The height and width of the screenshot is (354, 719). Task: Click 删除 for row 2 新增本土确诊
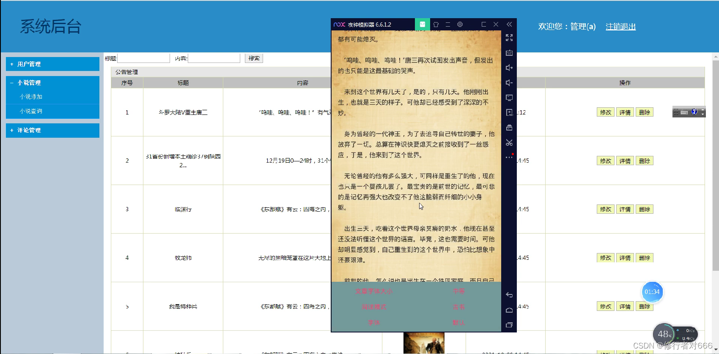click(645, 161)
